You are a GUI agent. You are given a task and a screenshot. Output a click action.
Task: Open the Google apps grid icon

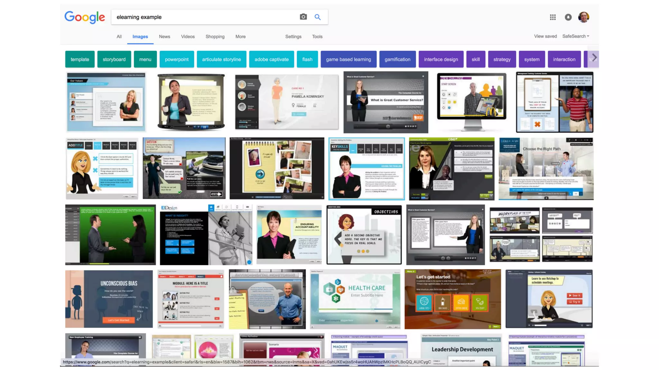[x=552, y=17]
